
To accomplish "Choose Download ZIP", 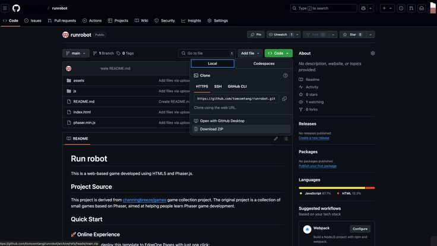I will (241, 129).
